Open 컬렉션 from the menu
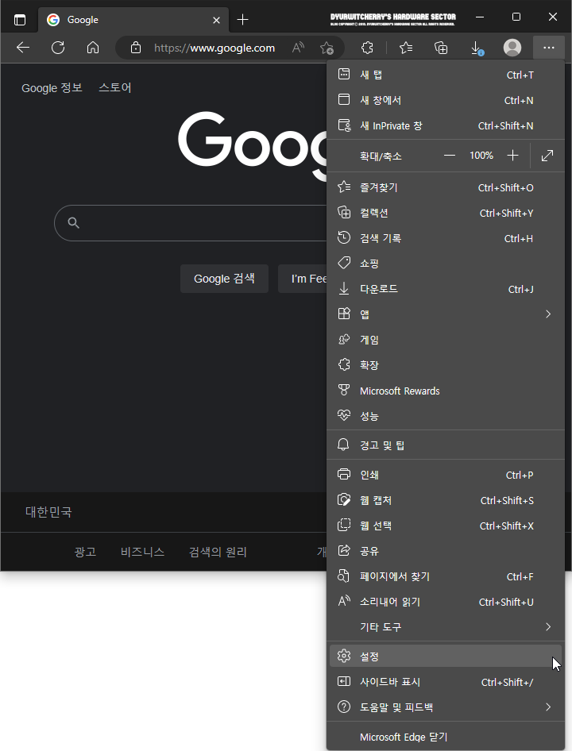The height and width of the screenshot is (751, 572). [446, 213]
